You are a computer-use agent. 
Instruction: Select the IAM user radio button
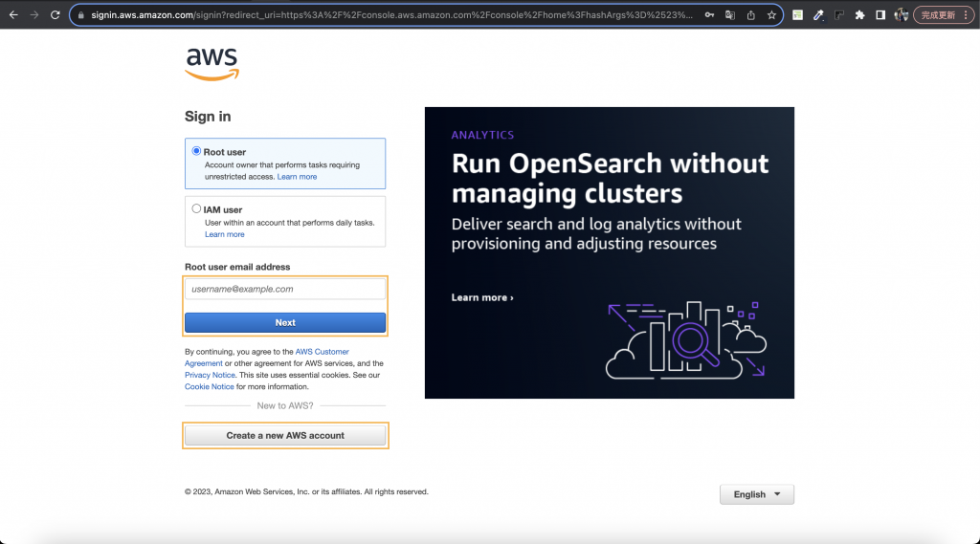point(196,208)
